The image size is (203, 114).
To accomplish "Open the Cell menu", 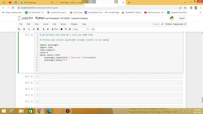I will tap(54, 24).
